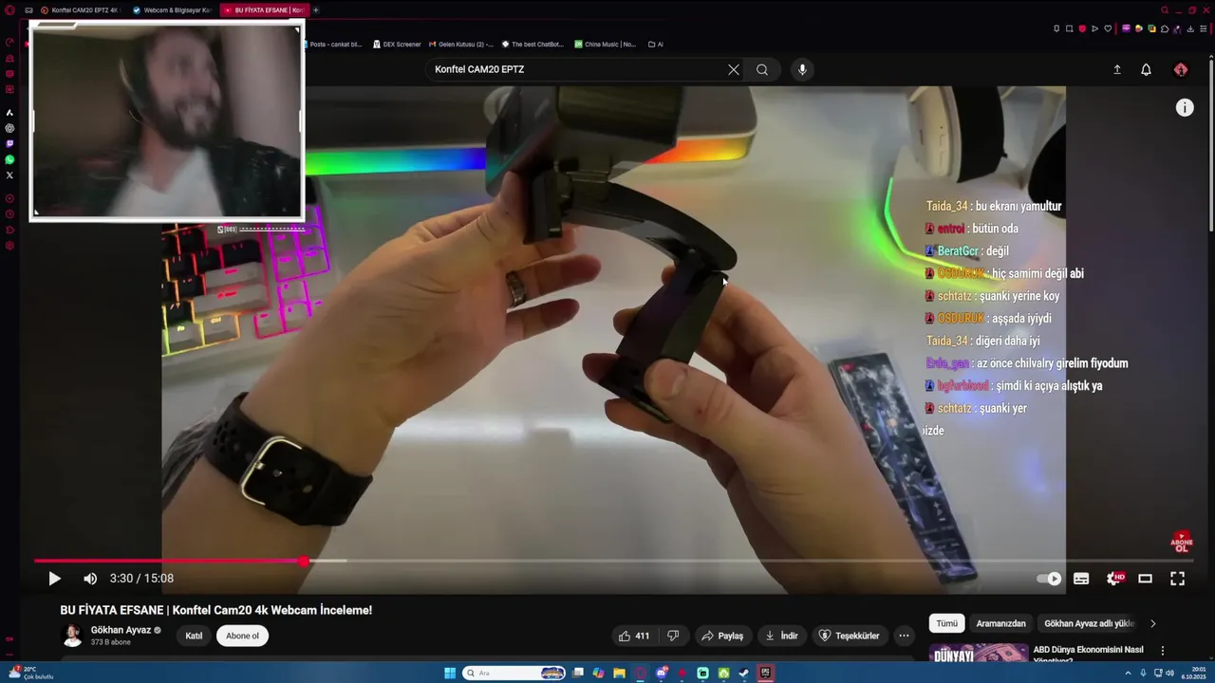Select Gökhan Ayvaz adlı yükle chip
The height and width of the screenshot is (683, 1215).
[x=1089, y=623]
